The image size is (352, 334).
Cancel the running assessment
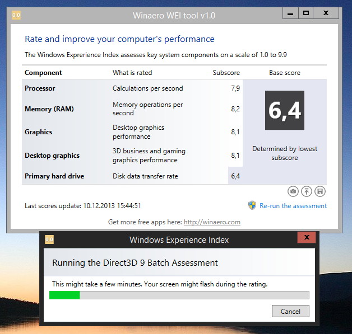290,311
